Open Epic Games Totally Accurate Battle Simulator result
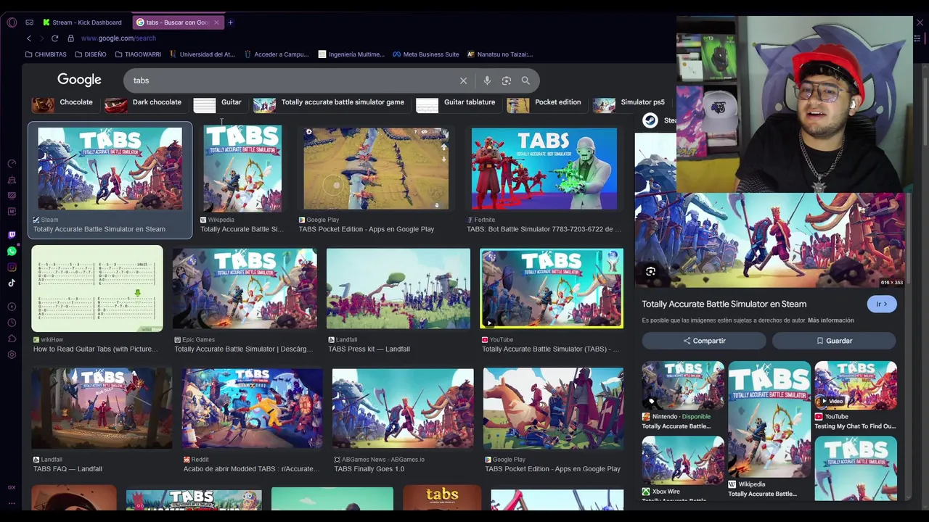The height and width of the screenshot is (522, 929). click(x=245, y=300)
